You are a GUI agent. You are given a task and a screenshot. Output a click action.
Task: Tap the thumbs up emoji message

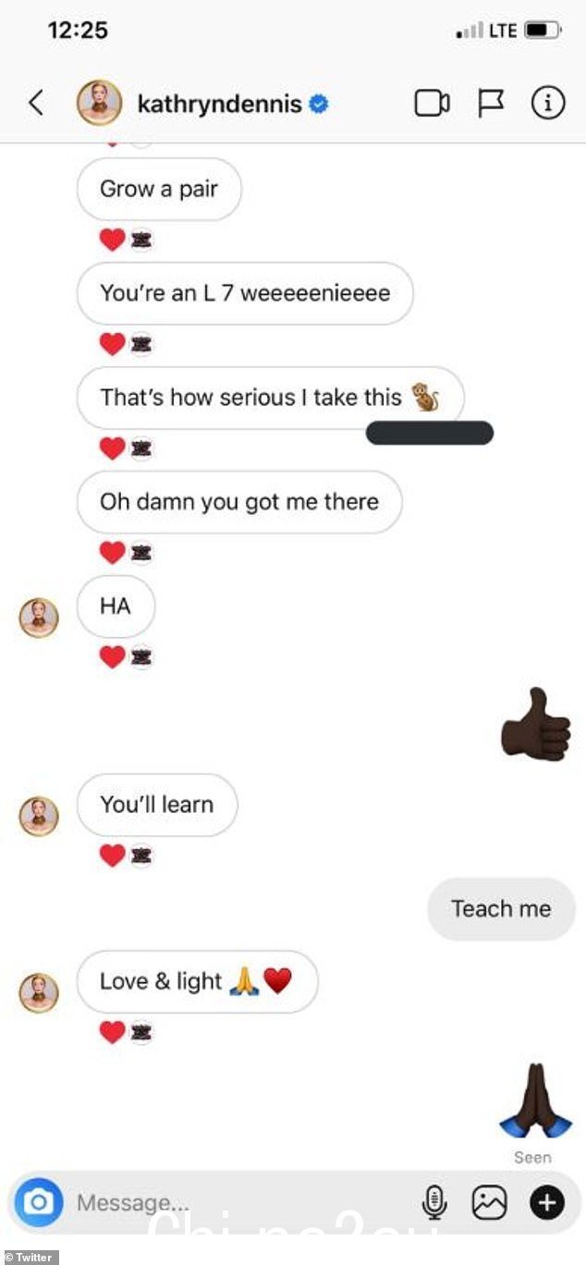pos(536,724)
